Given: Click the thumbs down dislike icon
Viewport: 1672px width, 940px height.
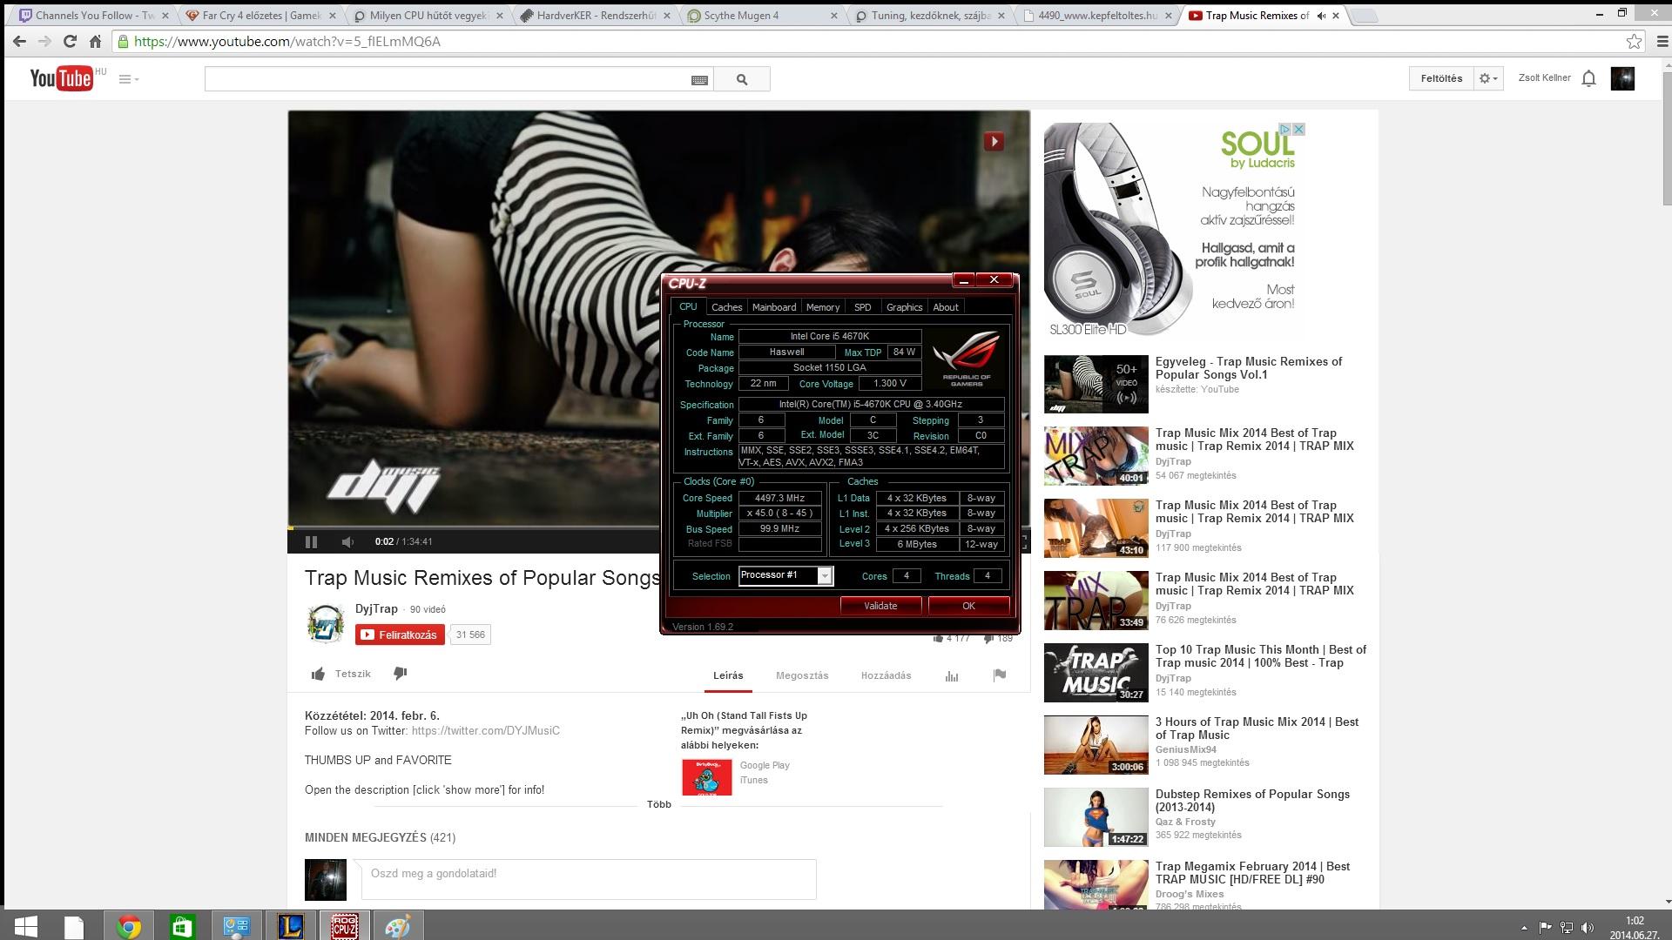Looking at the screenshot, I should tap(401, 673).
